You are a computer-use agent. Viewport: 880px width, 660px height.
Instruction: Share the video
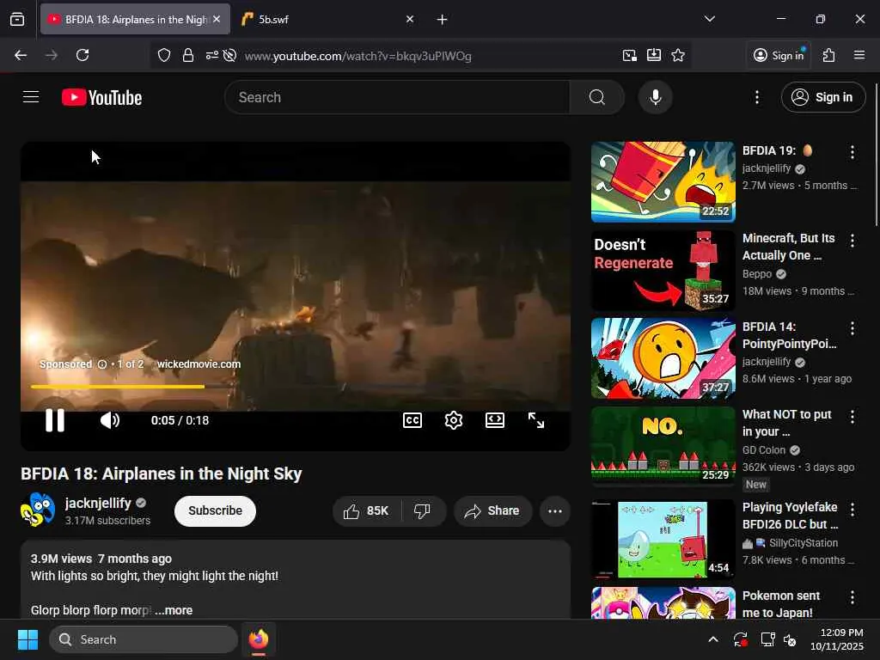(x=492, y=510)
